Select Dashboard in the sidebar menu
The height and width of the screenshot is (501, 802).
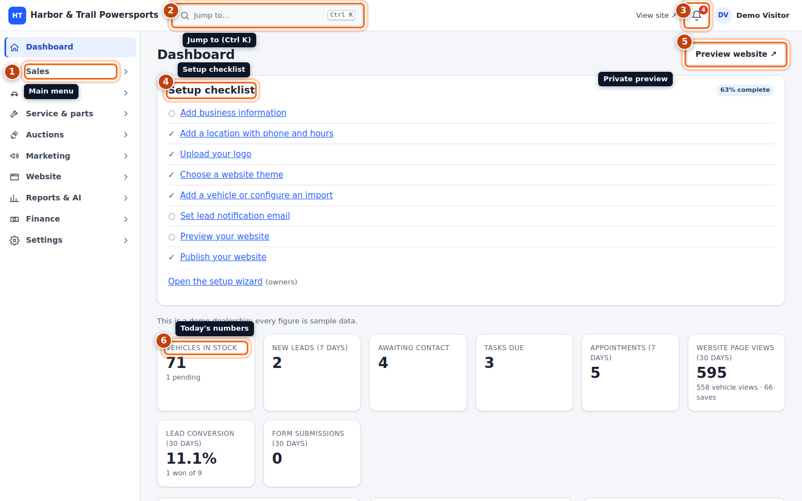point(70,47)
